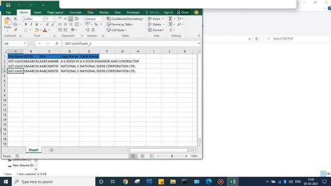Image resolution: width=331 pixels, height=186 pixels.
Task: Expand the formula bar chevron
Action: tap(199, 43)
